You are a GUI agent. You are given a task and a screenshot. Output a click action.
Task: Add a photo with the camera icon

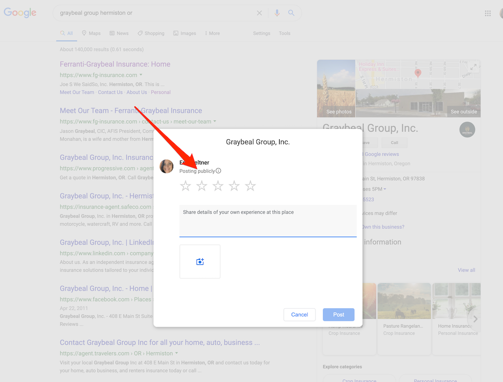coord(200,261)
